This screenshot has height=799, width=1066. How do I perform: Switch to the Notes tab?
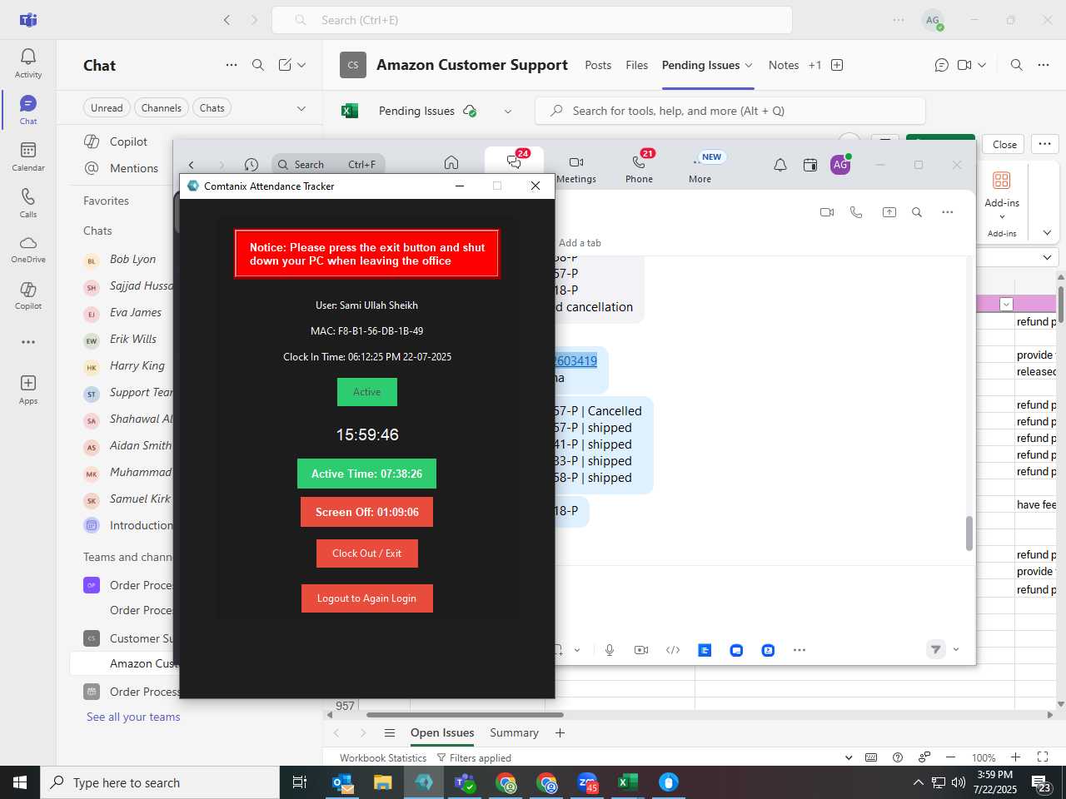coord(784,65)
